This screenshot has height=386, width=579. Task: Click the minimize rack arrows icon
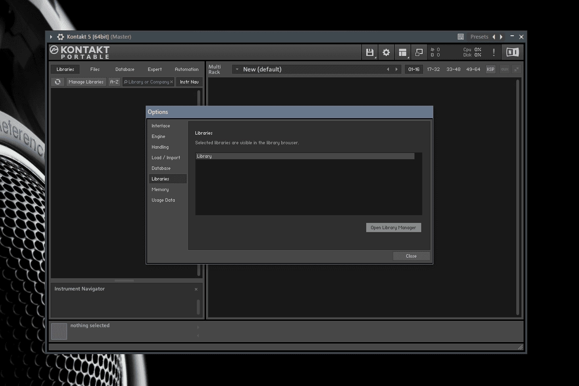coord(517,69)
